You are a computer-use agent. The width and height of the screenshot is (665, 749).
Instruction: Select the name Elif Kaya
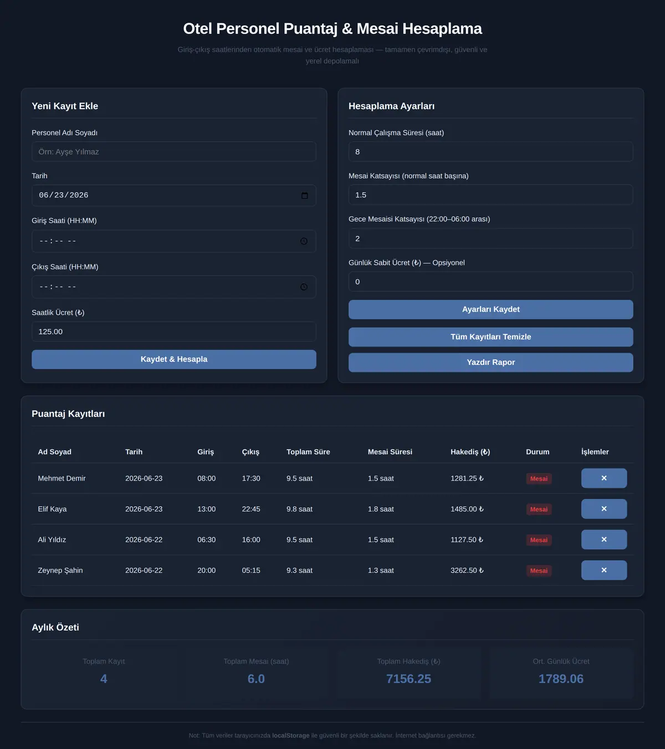(x=52, y=509)
